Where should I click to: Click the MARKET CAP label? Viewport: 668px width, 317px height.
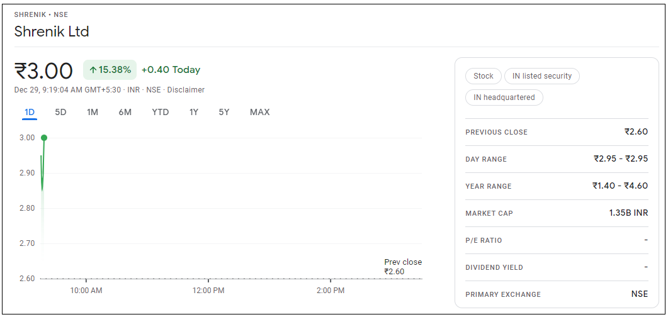pos(489,214)
